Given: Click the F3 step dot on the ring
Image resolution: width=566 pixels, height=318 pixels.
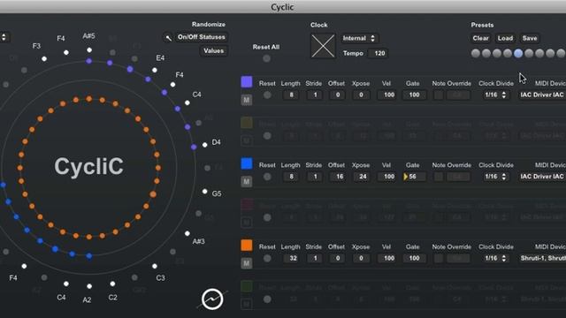Looking at the screenshot, I should (x=44, y=59).
